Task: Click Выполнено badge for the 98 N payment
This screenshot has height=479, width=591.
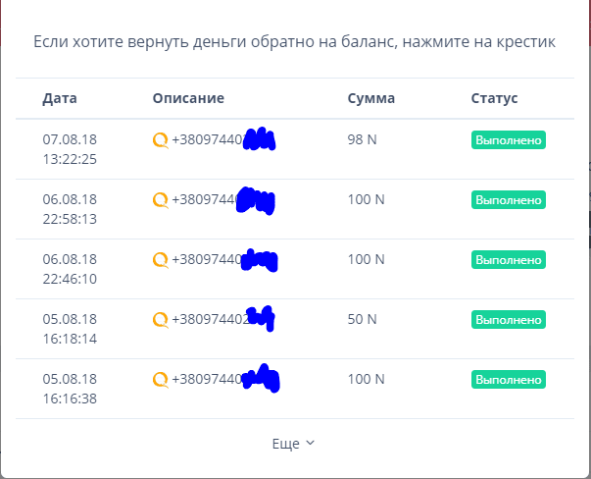Action: pos(509,140)
